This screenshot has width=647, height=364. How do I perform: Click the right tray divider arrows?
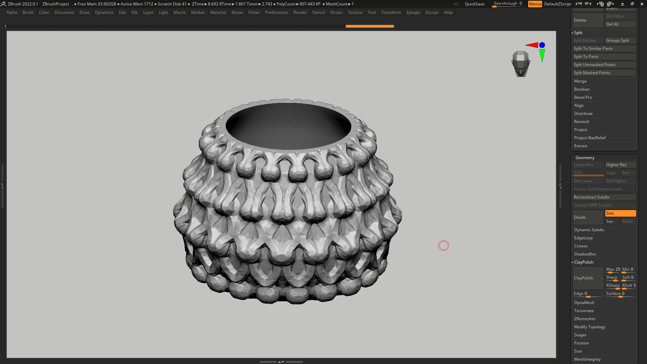(x=560, y=185)
